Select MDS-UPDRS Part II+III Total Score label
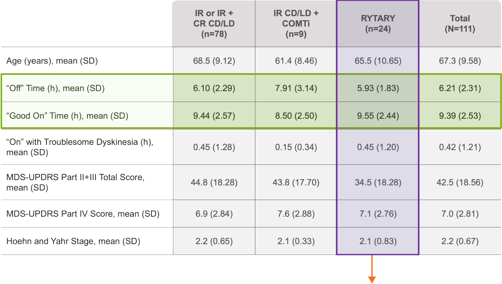 (76, 182)
